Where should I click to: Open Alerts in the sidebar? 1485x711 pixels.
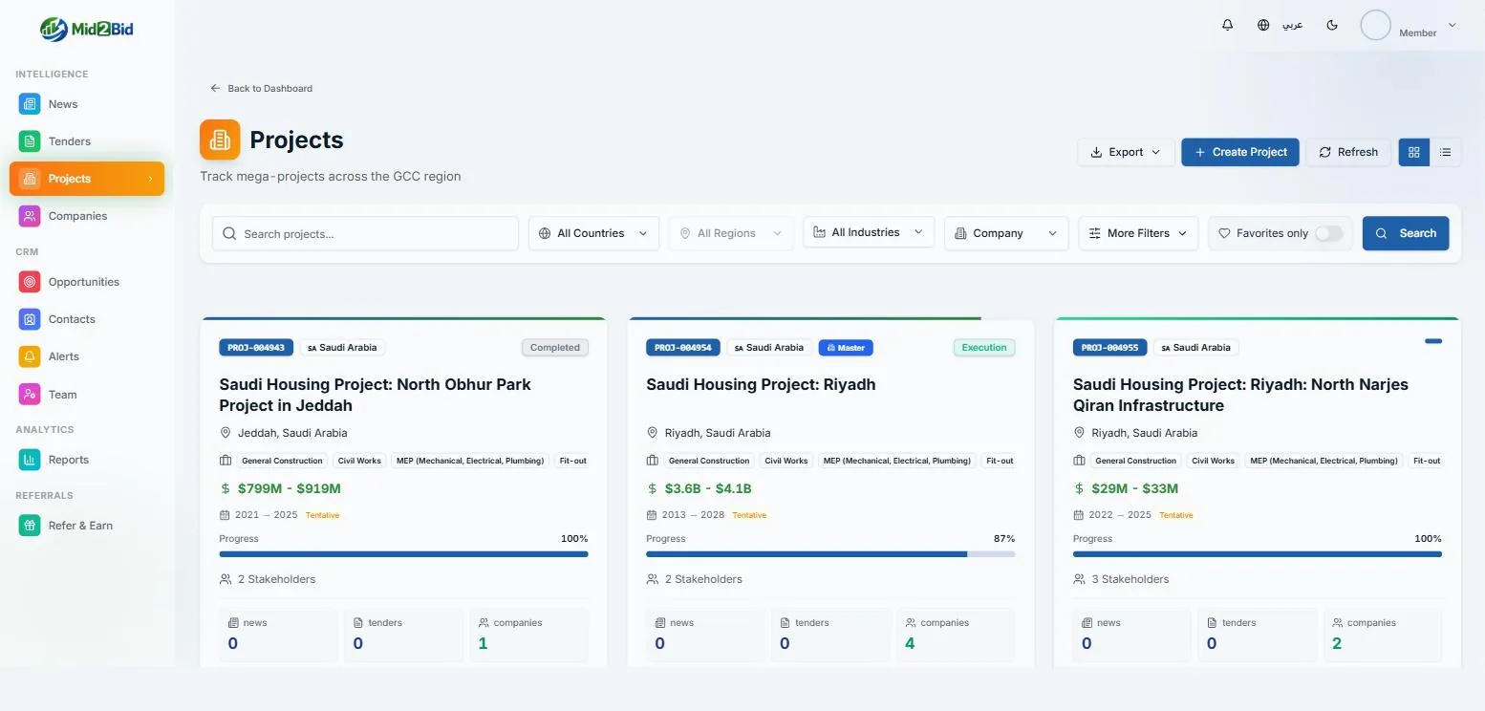(87, 356)
